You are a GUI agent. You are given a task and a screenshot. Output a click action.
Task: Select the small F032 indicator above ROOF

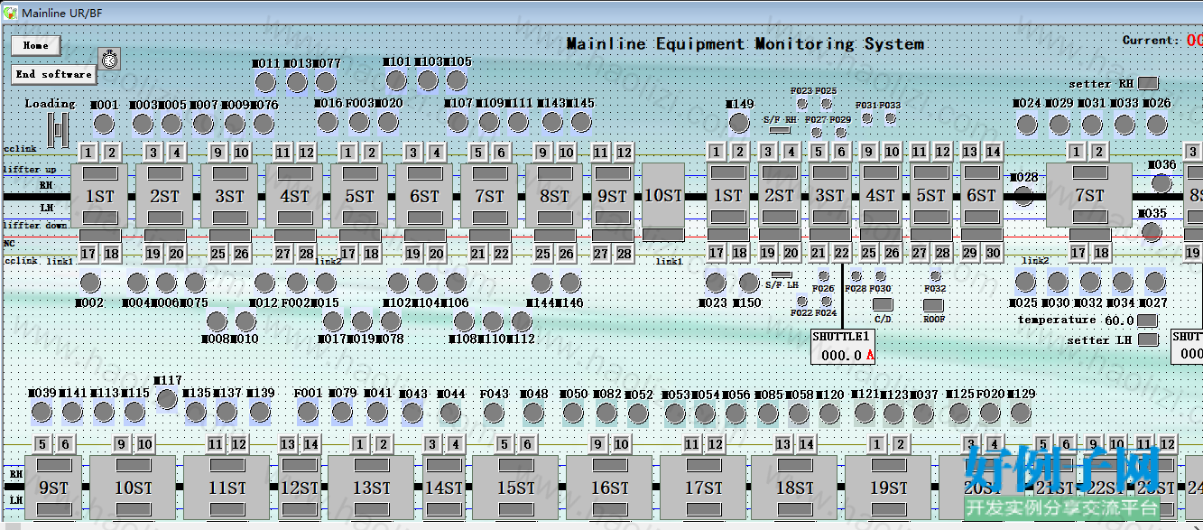point(936,276)
